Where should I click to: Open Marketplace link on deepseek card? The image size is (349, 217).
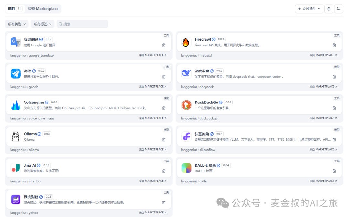(x=323, y=86)
